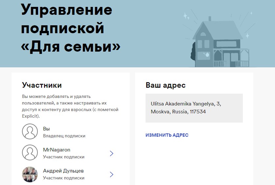275x185 pixels.
Task: Click the Участники section heading
Action: pyautogui.click(x=42, y=85)
